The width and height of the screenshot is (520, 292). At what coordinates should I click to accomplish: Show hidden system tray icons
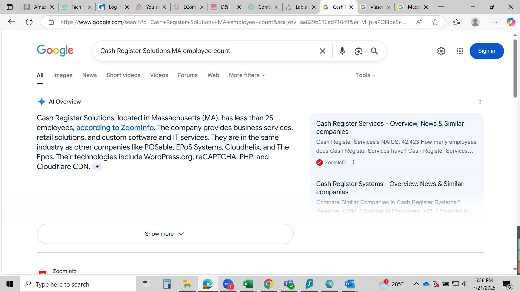coord(416,284)
